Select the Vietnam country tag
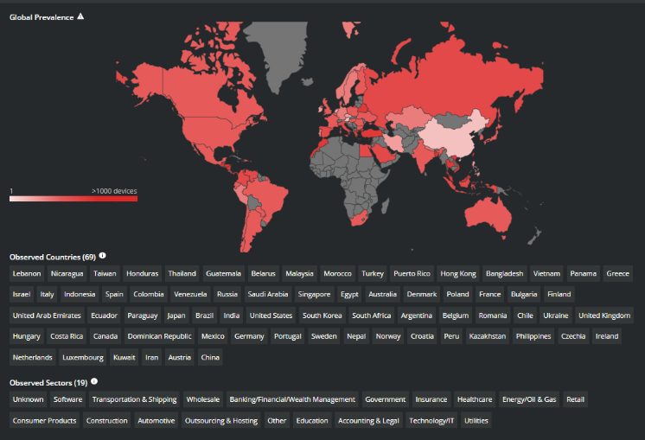This screenshot has width=645, height=440. 546,273
